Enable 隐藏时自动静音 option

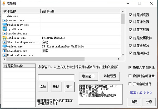[x=130, y=76]
